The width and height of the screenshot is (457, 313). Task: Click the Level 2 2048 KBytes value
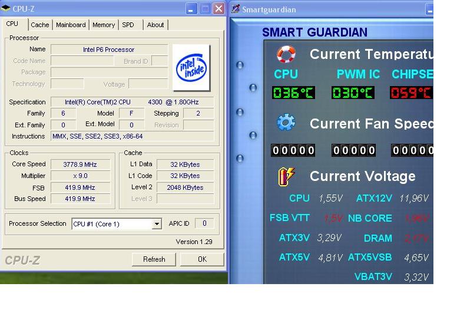click(186, 187)
